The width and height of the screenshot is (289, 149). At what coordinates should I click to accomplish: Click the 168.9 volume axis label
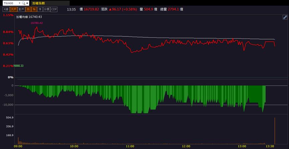pos(10,135)
